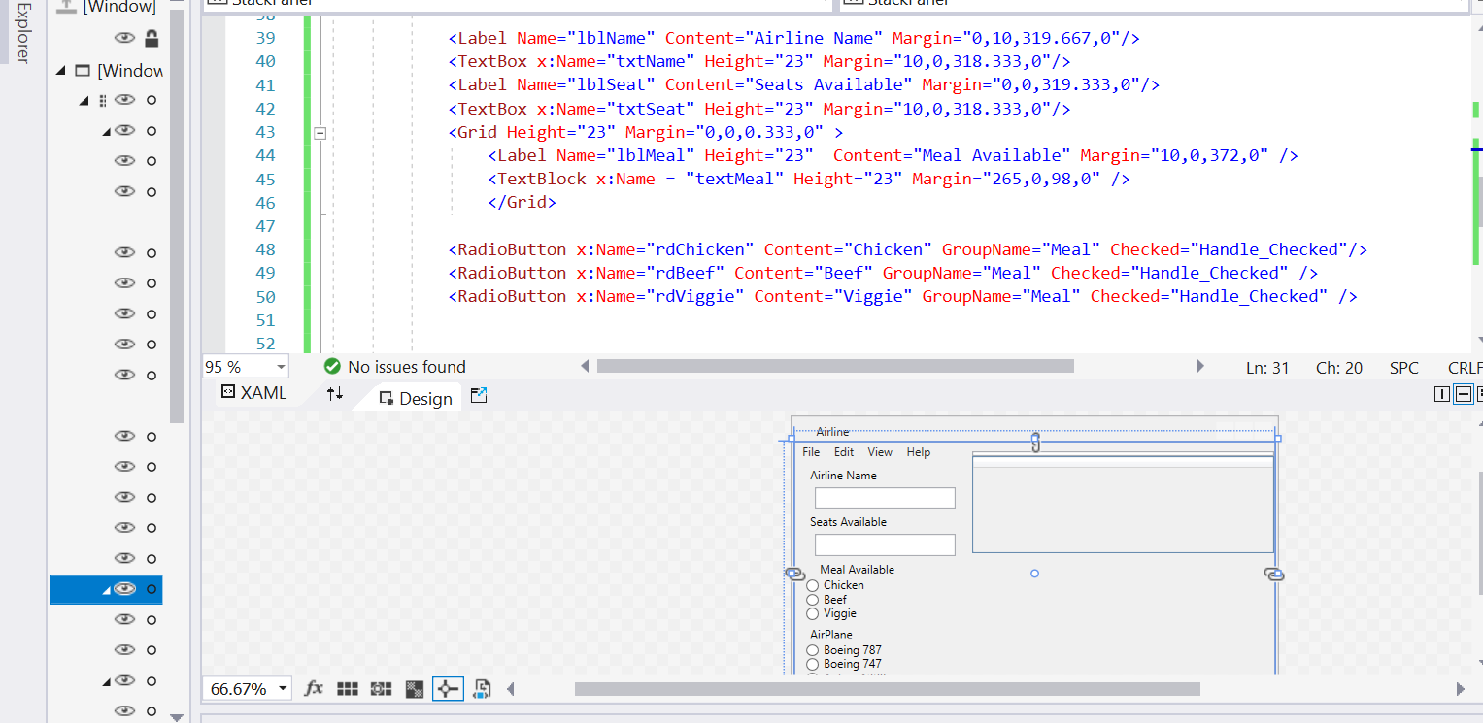The width and height of the screenshot is (1483, 723).
Task: Click the Airline Name text box in designer
Action: coord(885,498)
